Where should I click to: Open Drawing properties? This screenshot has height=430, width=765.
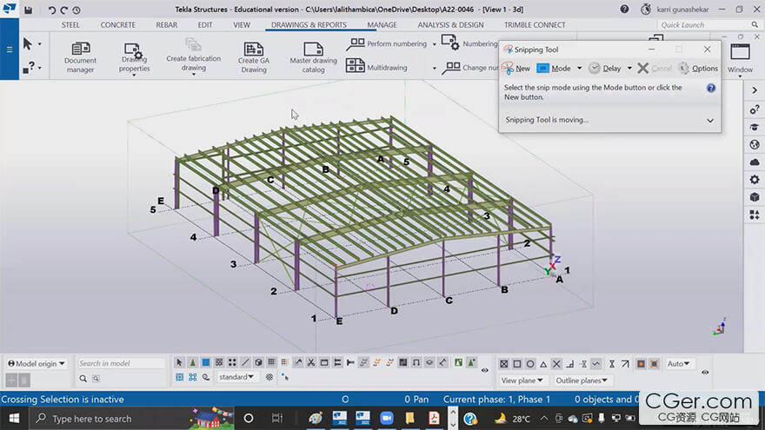click(134, 58)
